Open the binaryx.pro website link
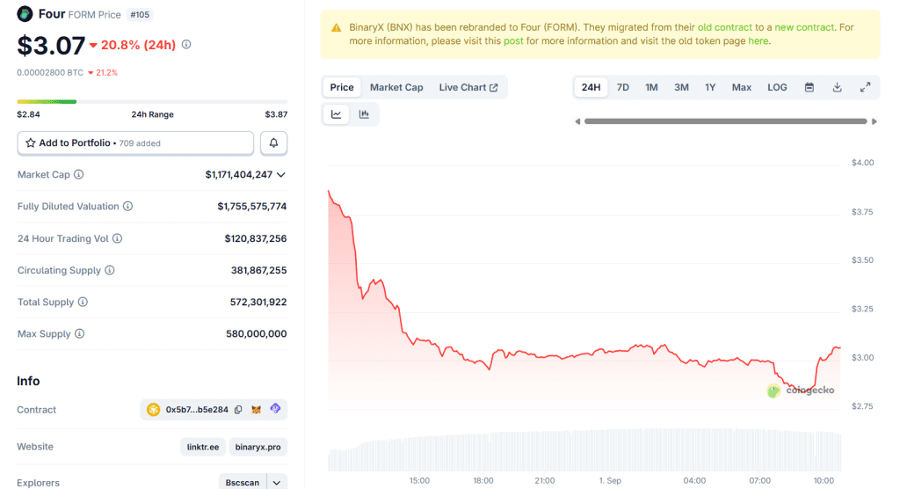 [x=258, y=447]
